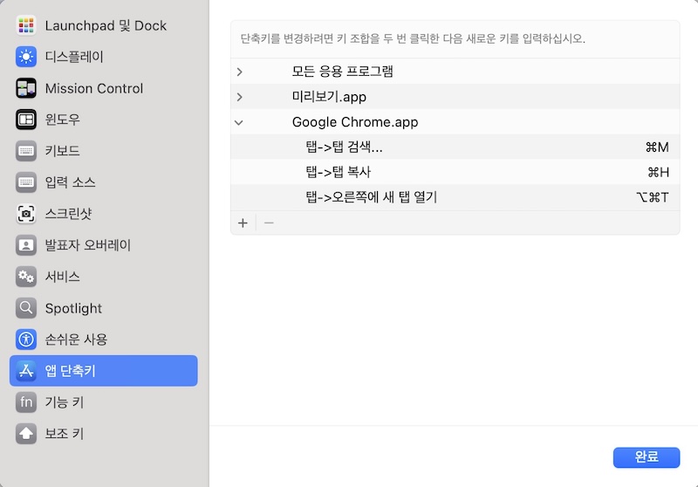Click the 입력 소스 keyboard icon
The image size is (698, 487).
(26, 182)
